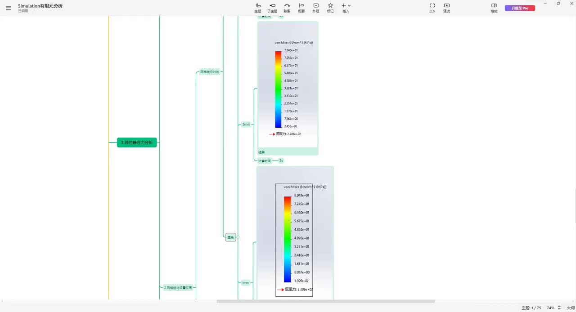Collapse the 圆角 branch toggle
The height and width of the screenshot is (312, 576).
[x=238, y=237]
